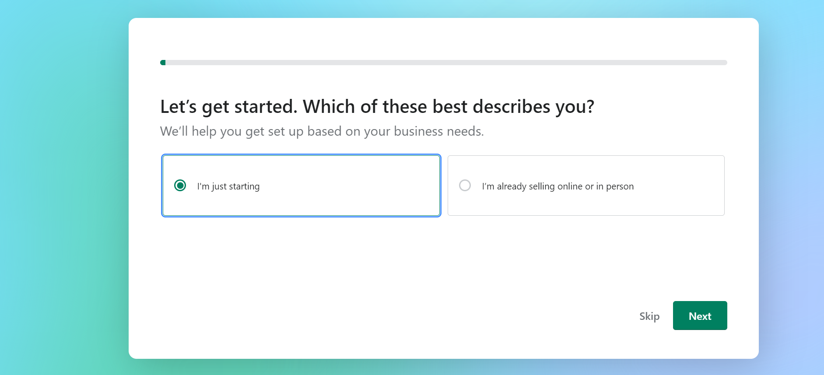Click the Next button
Viewport: 824px width, 375px height.
pos(700,315)
